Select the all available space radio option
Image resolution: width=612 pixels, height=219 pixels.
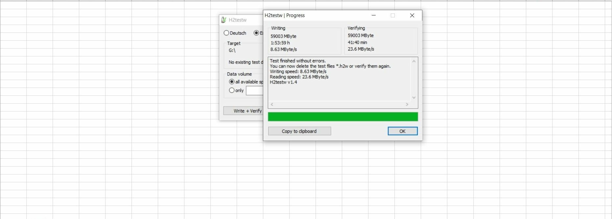[232, 82]
